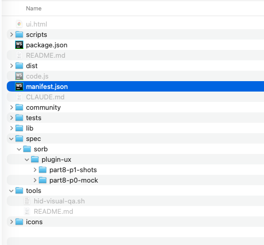The height and width of the screenshot is (245, 264).
Task: Expand the community folder chevron
Action: click(11, 107)
